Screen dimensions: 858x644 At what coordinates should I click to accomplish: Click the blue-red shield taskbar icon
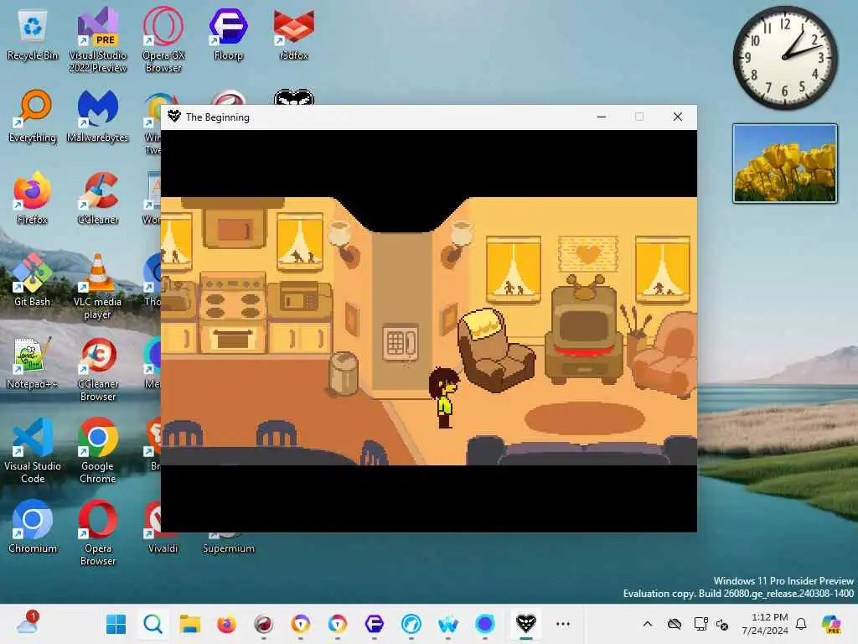coord(338,624)
